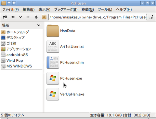
Task: Go back with the left arrow
Action: click(x=13, y=17)
